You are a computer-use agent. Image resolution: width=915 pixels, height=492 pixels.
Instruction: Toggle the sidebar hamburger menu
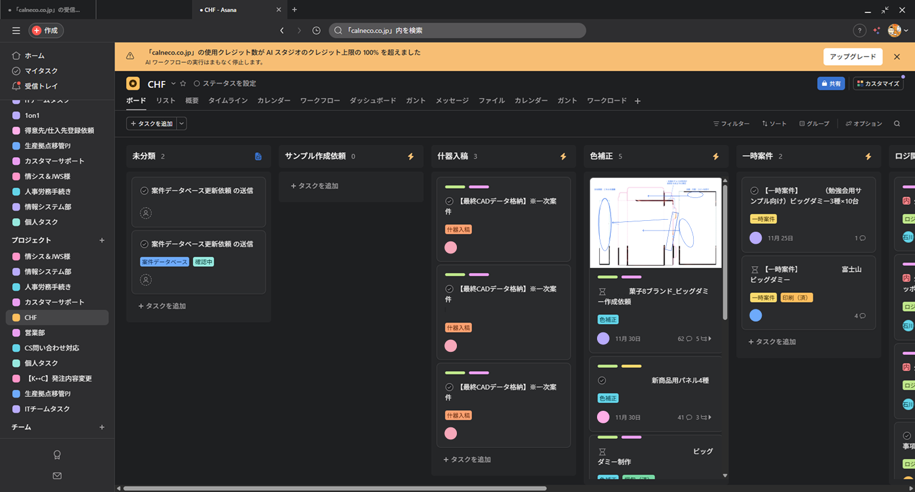click(16, 30)
